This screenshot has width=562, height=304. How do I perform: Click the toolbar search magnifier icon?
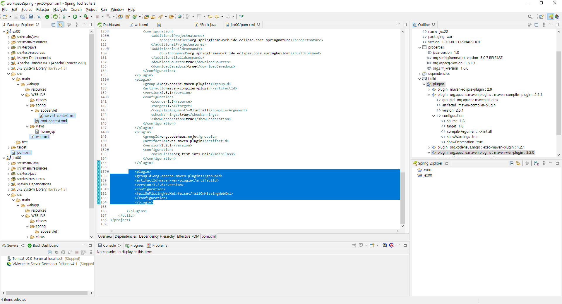tap(530, 17)
